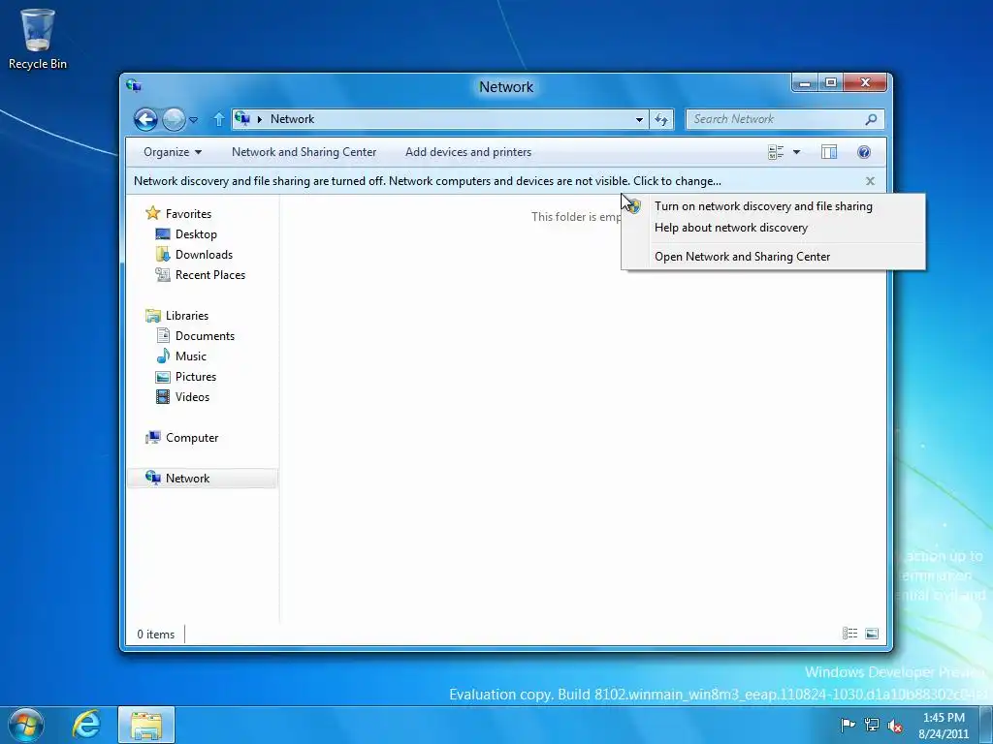
Task: Select the Recycle Bin desktop icon
Action: (x=38, y=39)
